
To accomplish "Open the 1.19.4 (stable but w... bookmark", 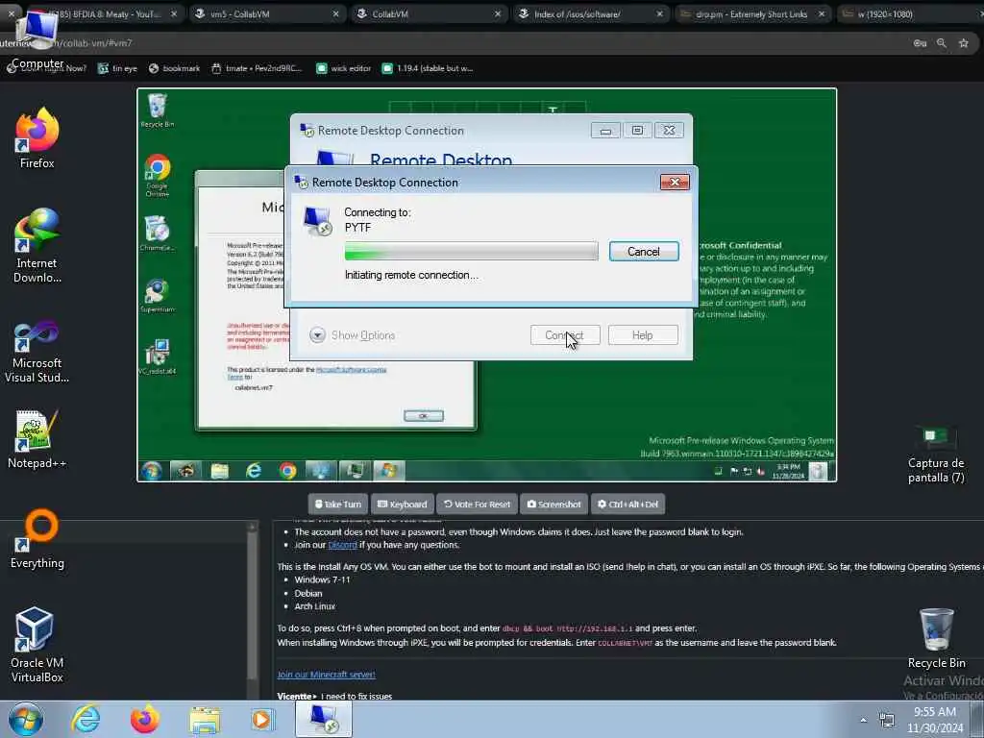I will tap(428, 68).
